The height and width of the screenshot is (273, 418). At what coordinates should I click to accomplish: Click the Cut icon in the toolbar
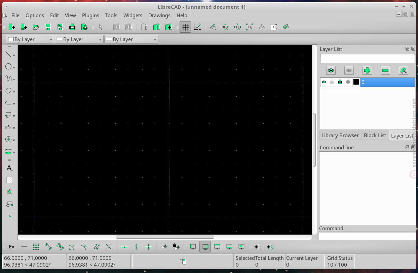tap(144, 27)
